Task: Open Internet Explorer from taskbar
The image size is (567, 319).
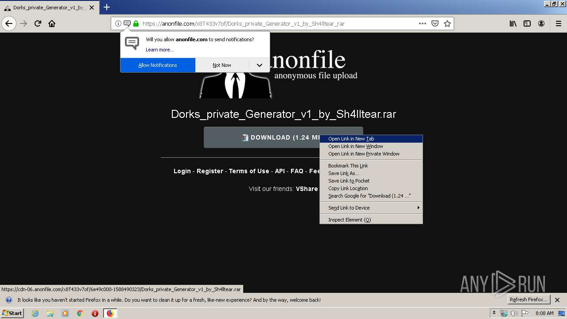Action: [35, 313]
